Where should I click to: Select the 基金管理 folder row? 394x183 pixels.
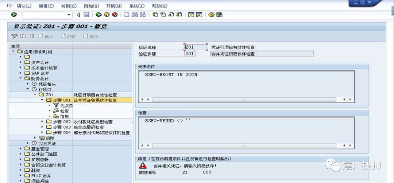click(x=70, y=149)
